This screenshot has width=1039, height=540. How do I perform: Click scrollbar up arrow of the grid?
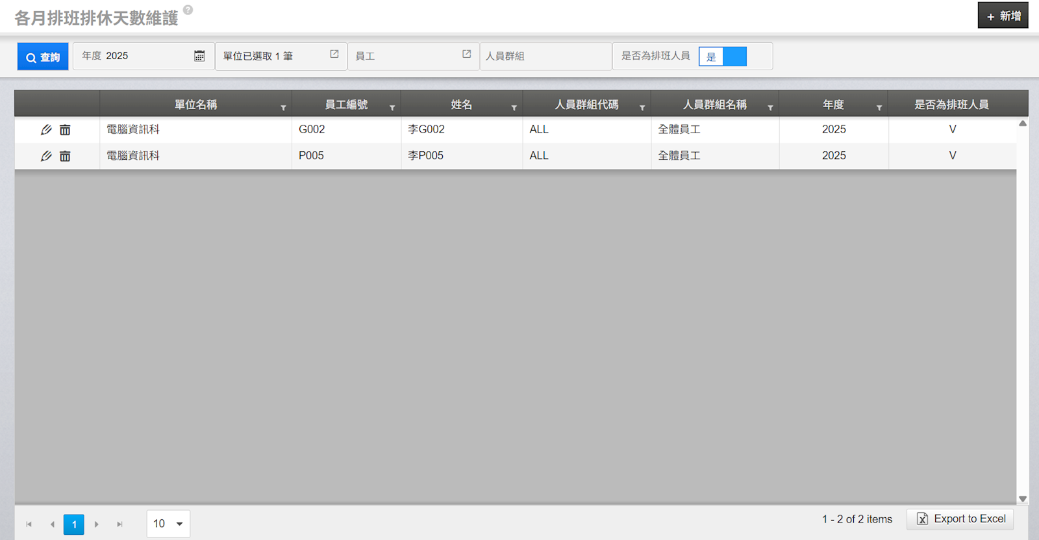coord(1023,123)
